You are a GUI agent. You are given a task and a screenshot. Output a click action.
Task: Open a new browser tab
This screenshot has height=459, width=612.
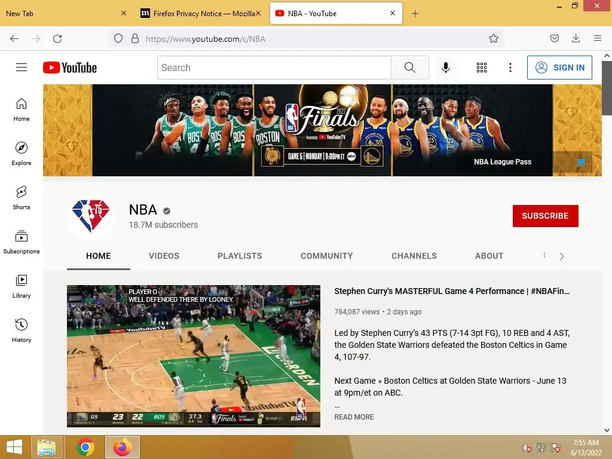click(415, 14)
